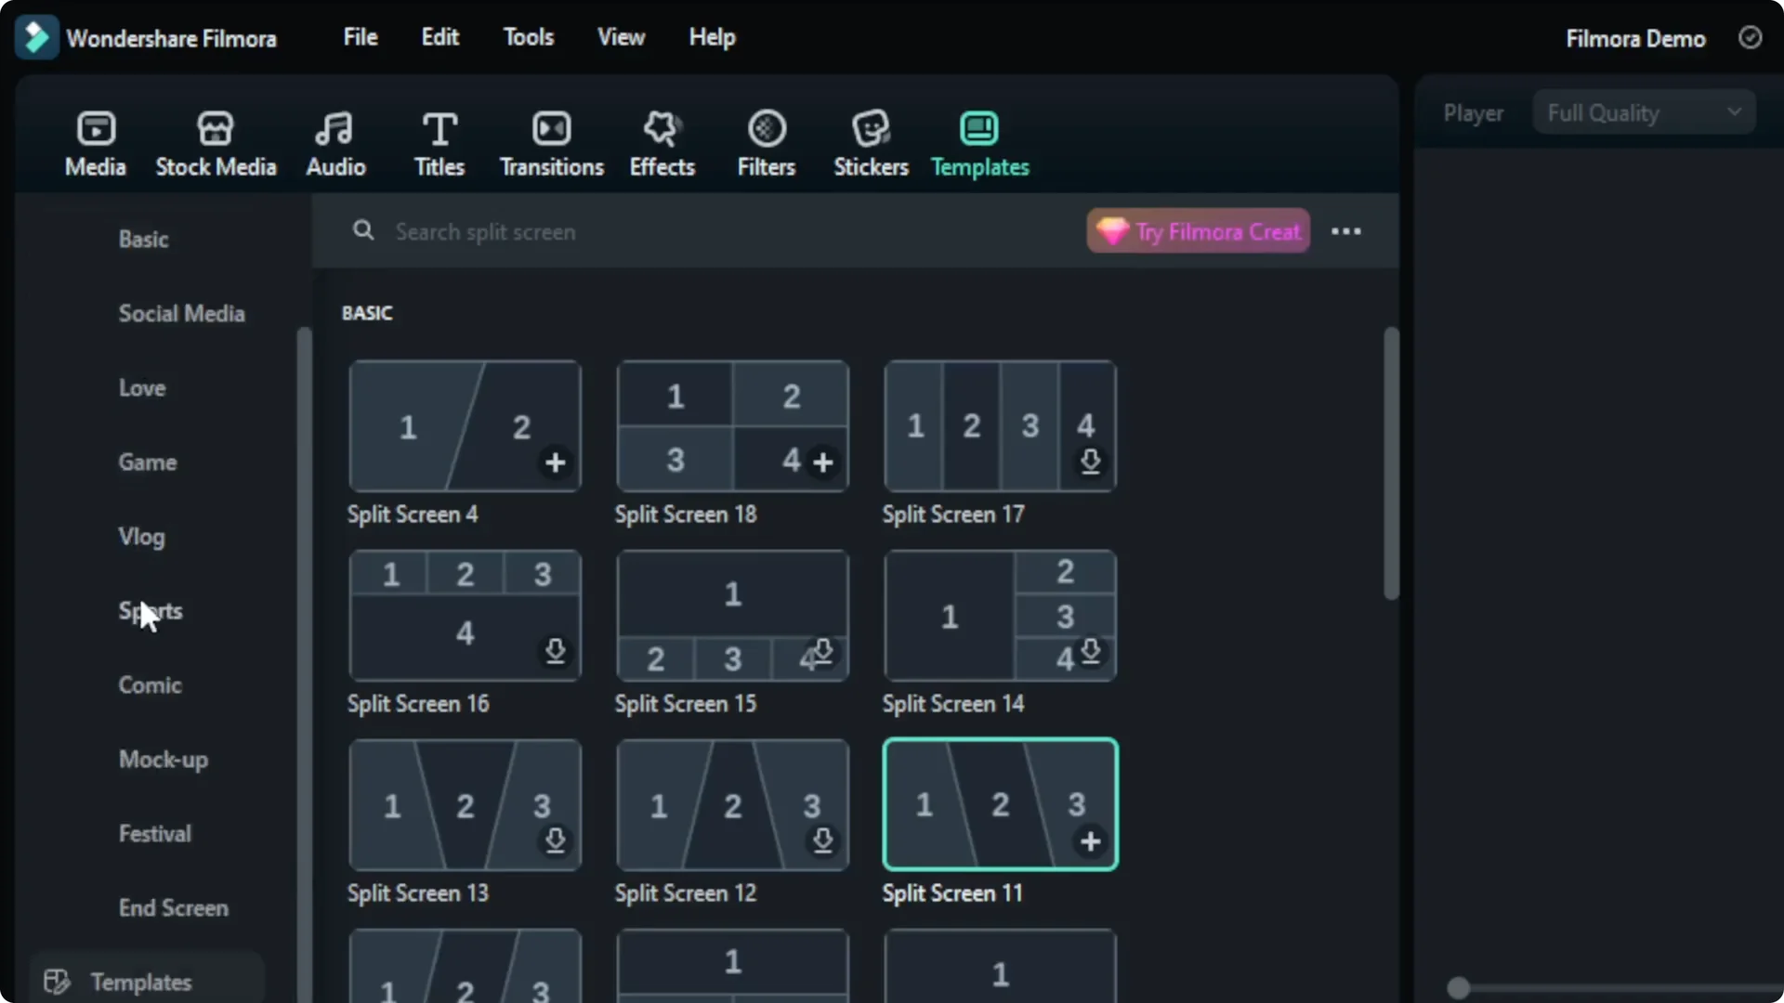The image size is (1784, 1003).
Task: Click the Player label
Action: (1474, 113)
